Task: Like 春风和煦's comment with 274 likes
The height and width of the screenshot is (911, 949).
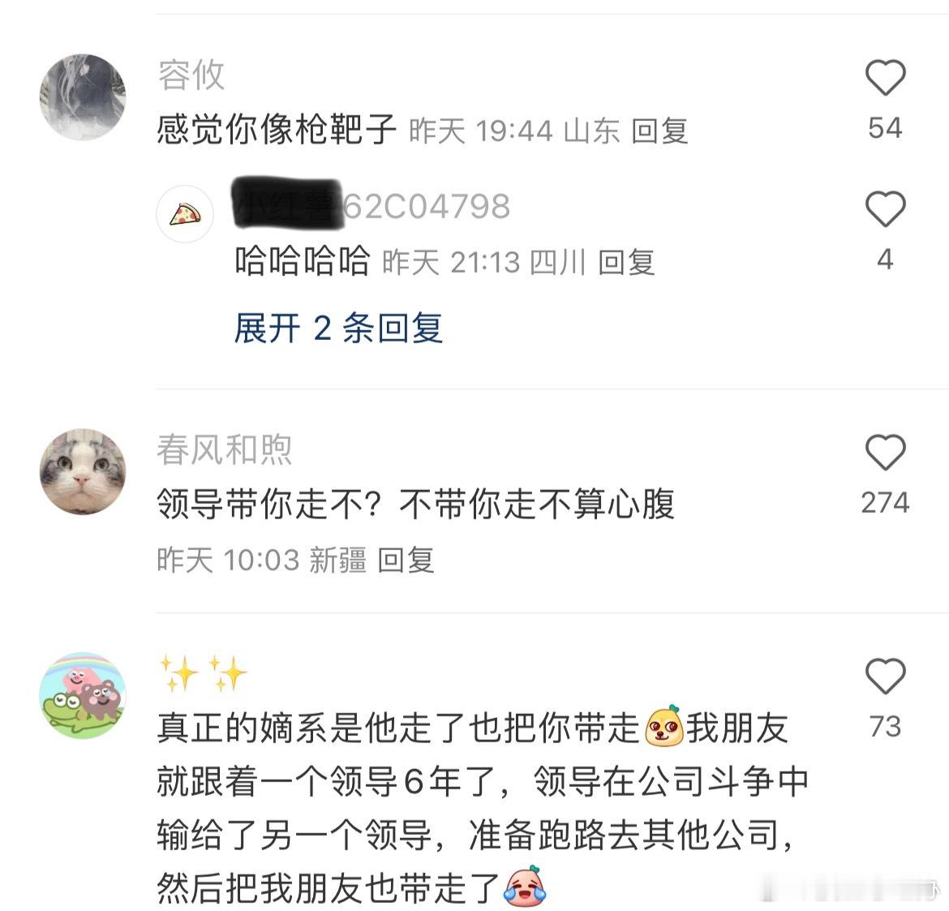Action: [885, 452]
